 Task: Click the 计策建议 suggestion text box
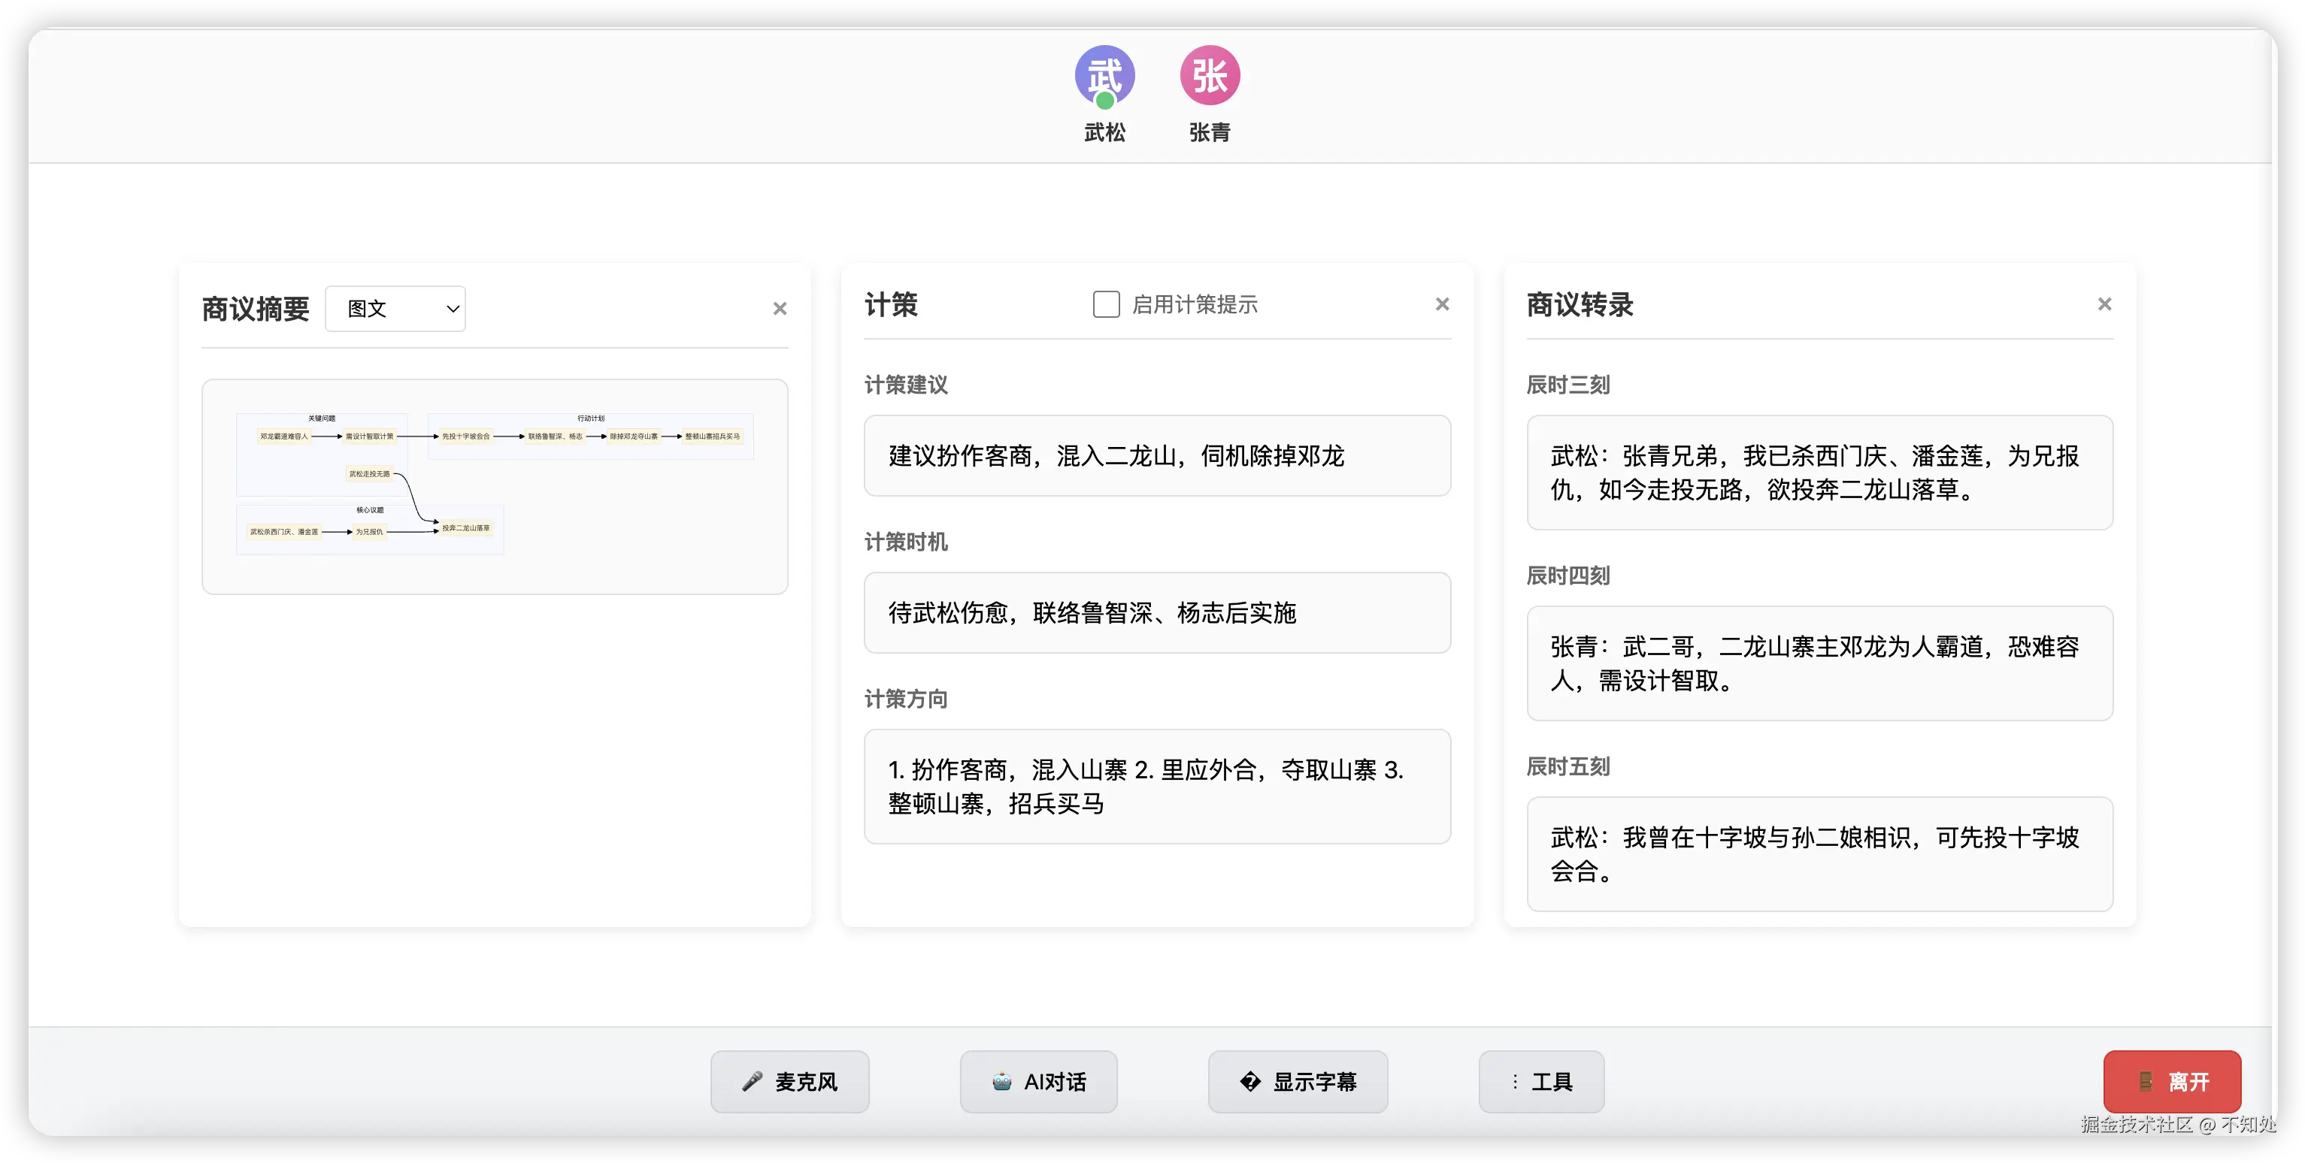pyautogui.click(x=1156, y=456)
